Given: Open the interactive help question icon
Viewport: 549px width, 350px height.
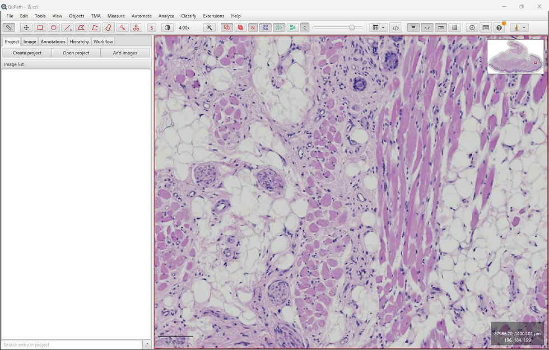Looking at the screenshot, I should click(499, 27).
